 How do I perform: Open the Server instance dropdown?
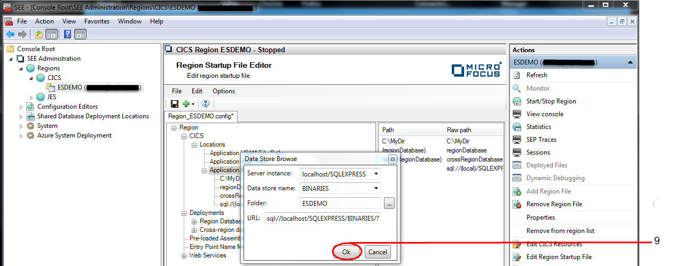(376, 174)
